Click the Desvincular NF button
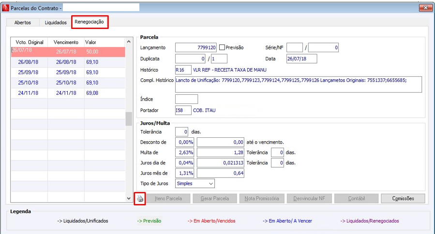 309,199
